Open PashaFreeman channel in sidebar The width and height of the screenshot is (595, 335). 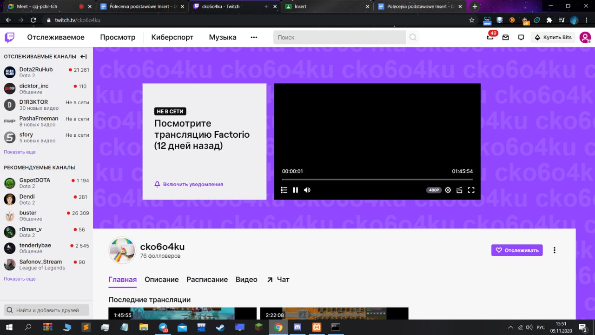46,121
